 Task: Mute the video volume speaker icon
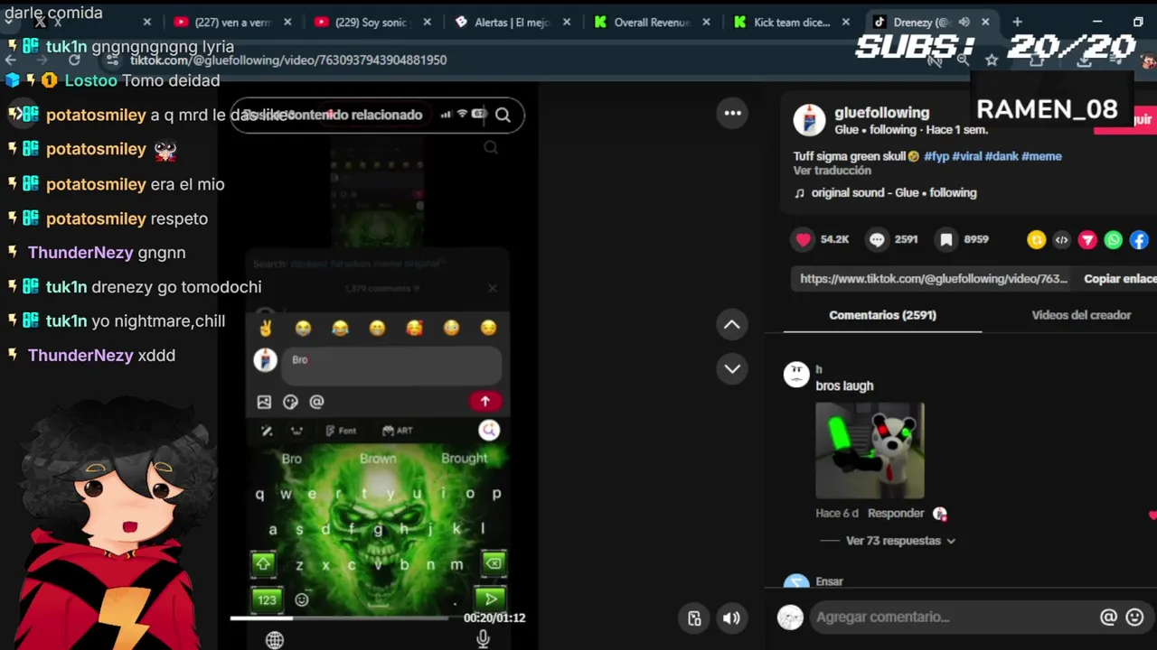731,618
